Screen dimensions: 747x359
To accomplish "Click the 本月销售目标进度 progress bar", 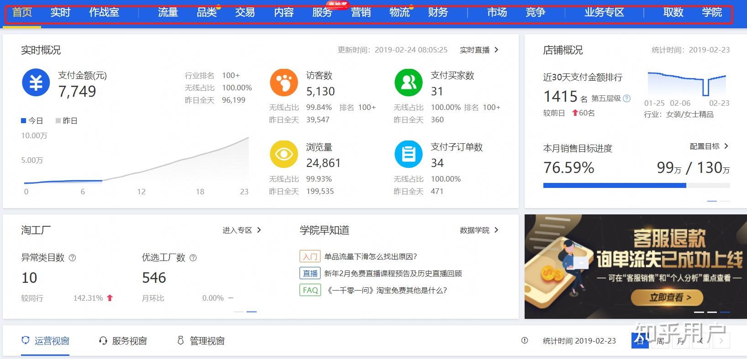I will (637, 186).
